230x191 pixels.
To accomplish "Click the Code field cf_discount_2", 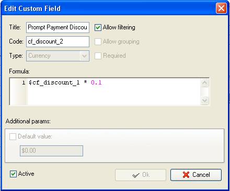I will 57,41.
